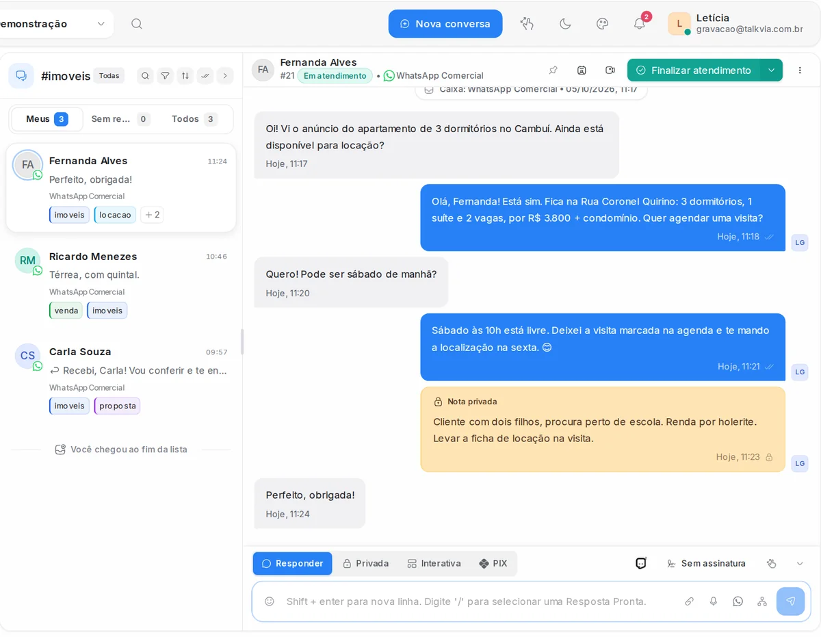
Task: Open notifications bell with 2 badge
Action: pyautogui.click(x=640, y=24)
